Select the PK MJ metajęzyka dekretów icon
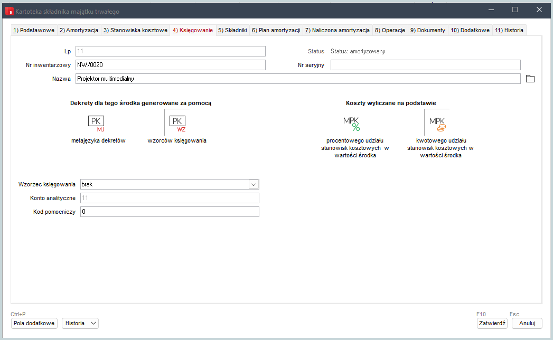The width and height of the screenshot is (553, 340). click(96, 124)
